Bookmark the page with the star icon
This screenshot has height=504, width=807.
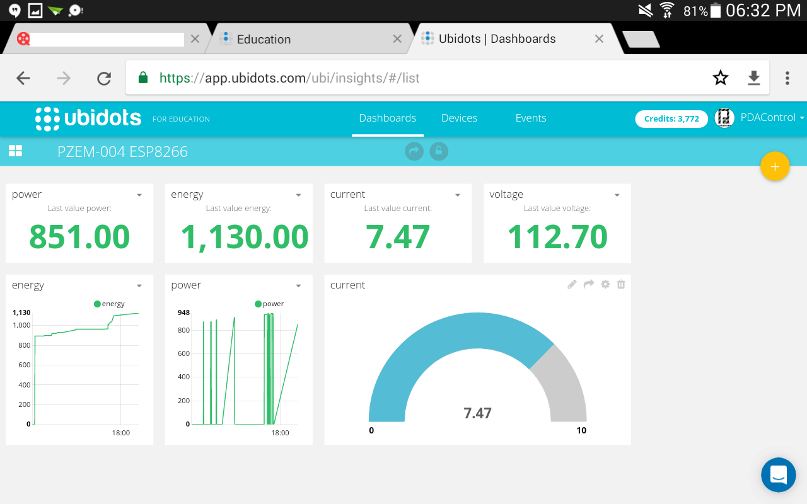(x=721, y=78)
